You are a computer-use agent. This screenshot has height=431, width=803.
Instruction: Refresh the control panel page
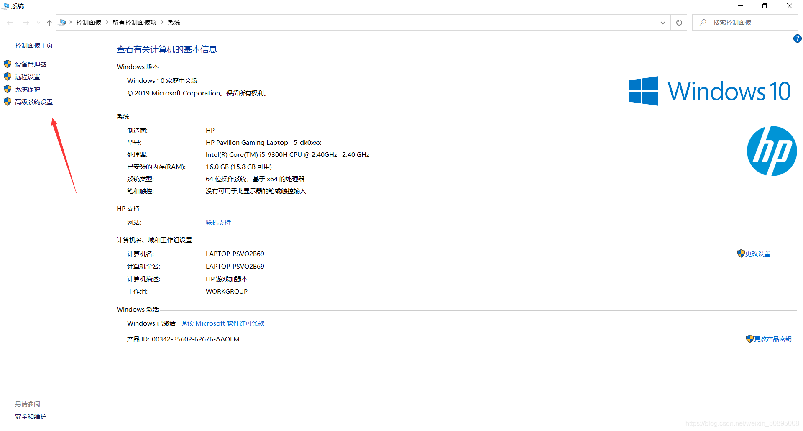pos(679,23)
